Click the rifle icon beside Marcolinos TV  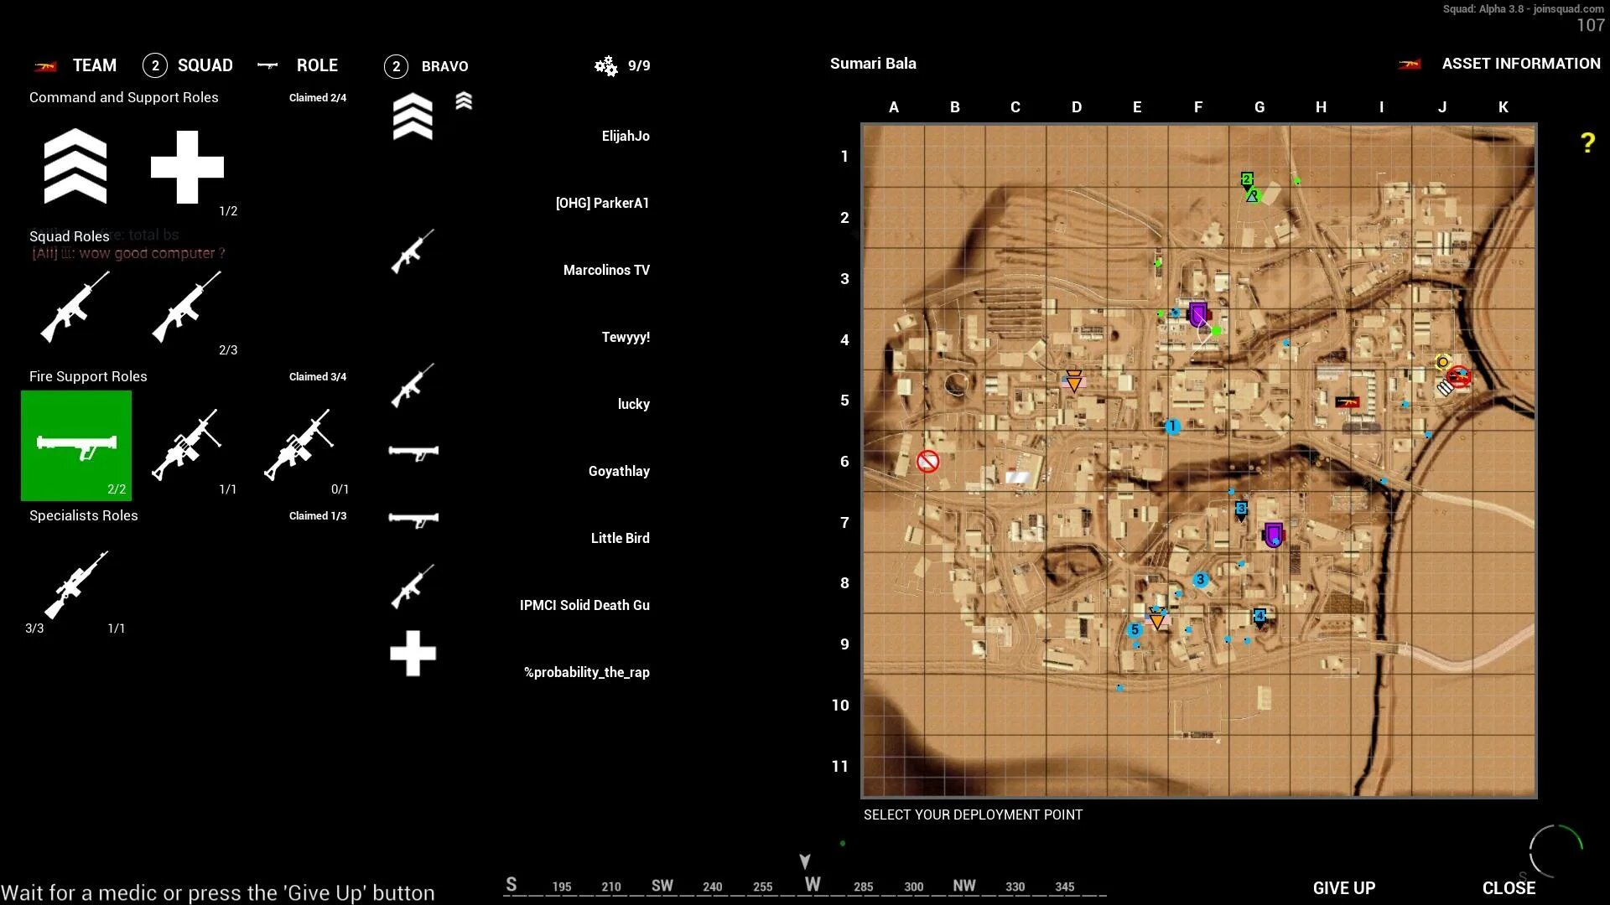click(x=413, y=251)
